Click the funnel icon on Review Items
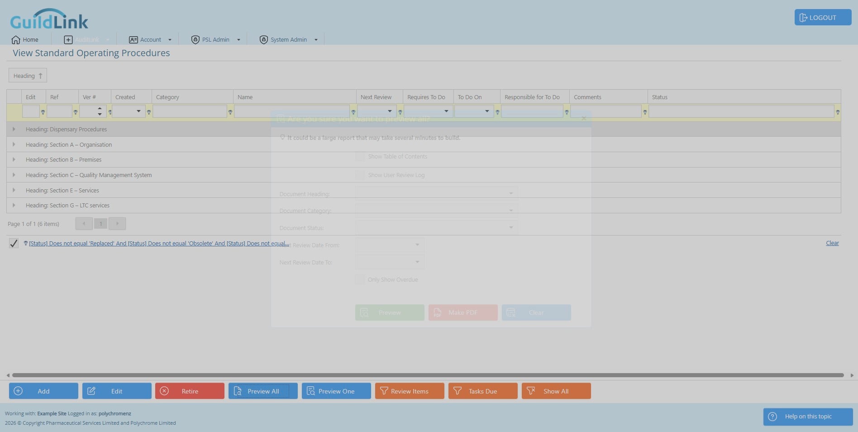 click(384, 390)
